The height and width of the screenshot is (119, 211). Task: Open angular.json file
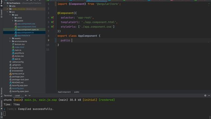(x=17, y=68)
